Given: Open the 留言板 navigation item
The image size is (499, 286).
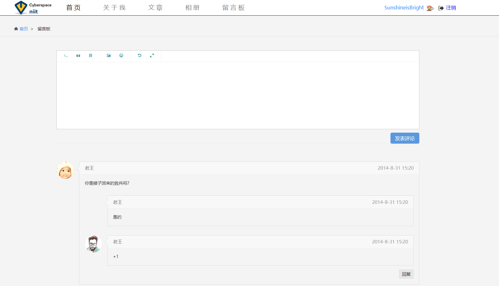Looking at the screenshot, I should 234,8.
